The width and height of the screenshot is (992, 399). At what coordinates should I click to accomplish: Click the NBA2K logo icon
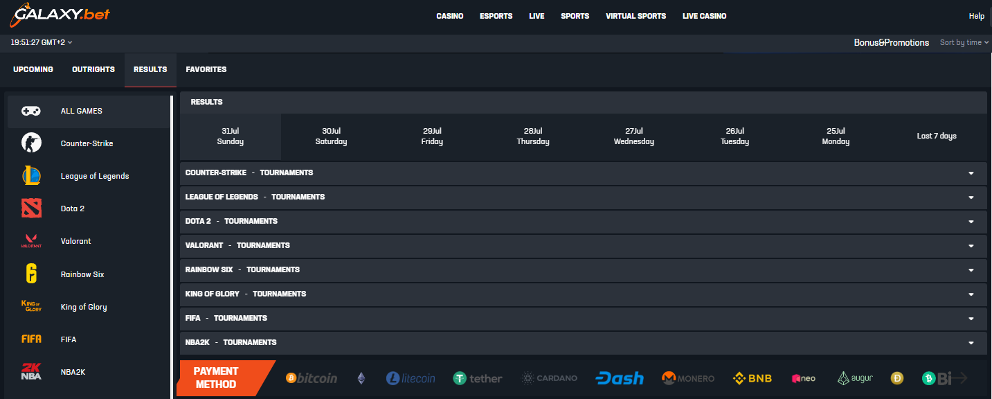coord(31,372)
